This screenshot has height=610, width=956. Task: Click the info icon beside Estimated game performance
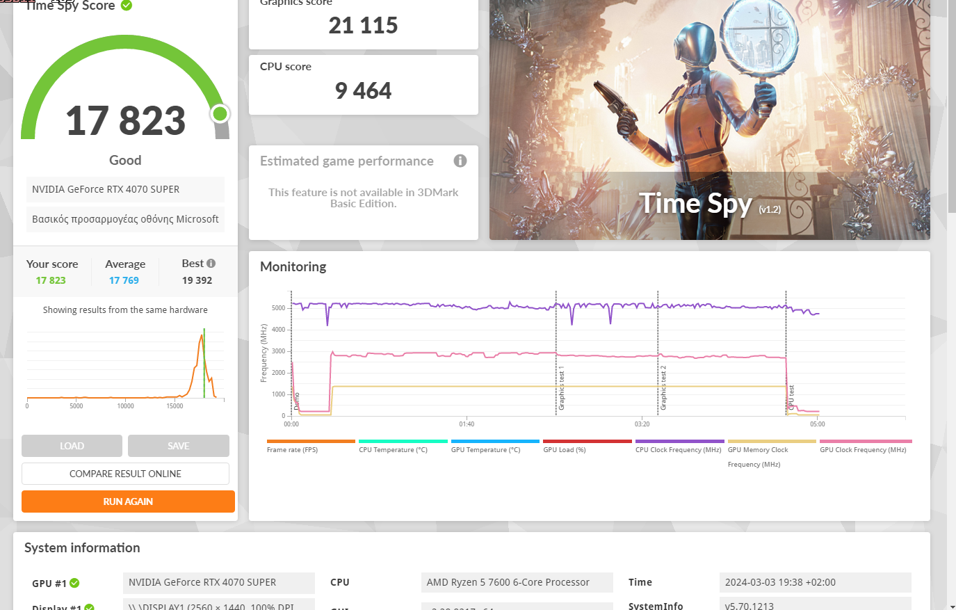coord(460,161)
